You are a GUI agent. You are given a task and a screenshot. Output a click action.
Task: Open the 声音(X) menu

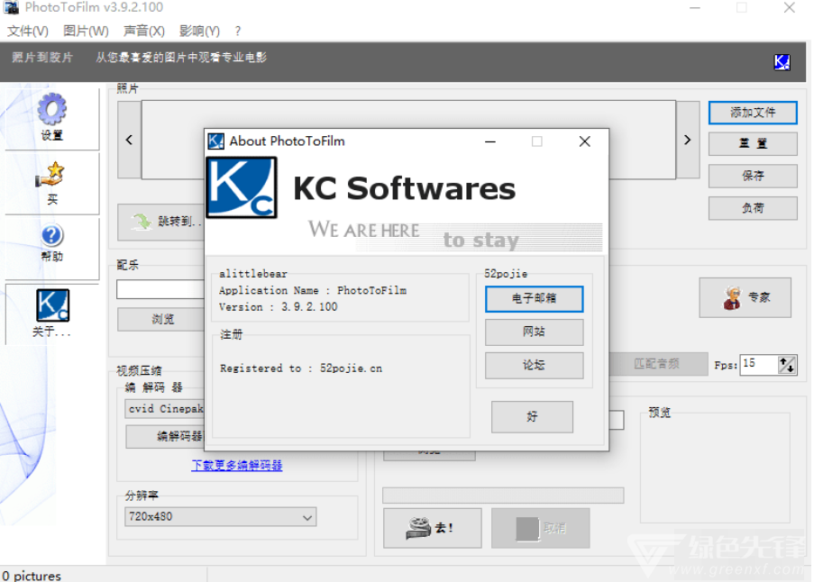pos(144,32)
